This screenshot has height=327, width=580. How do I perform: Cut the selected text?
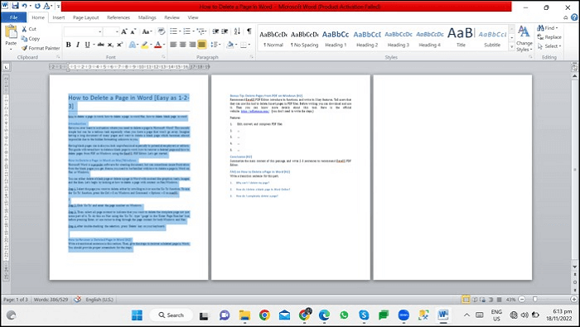coord(29,29)
